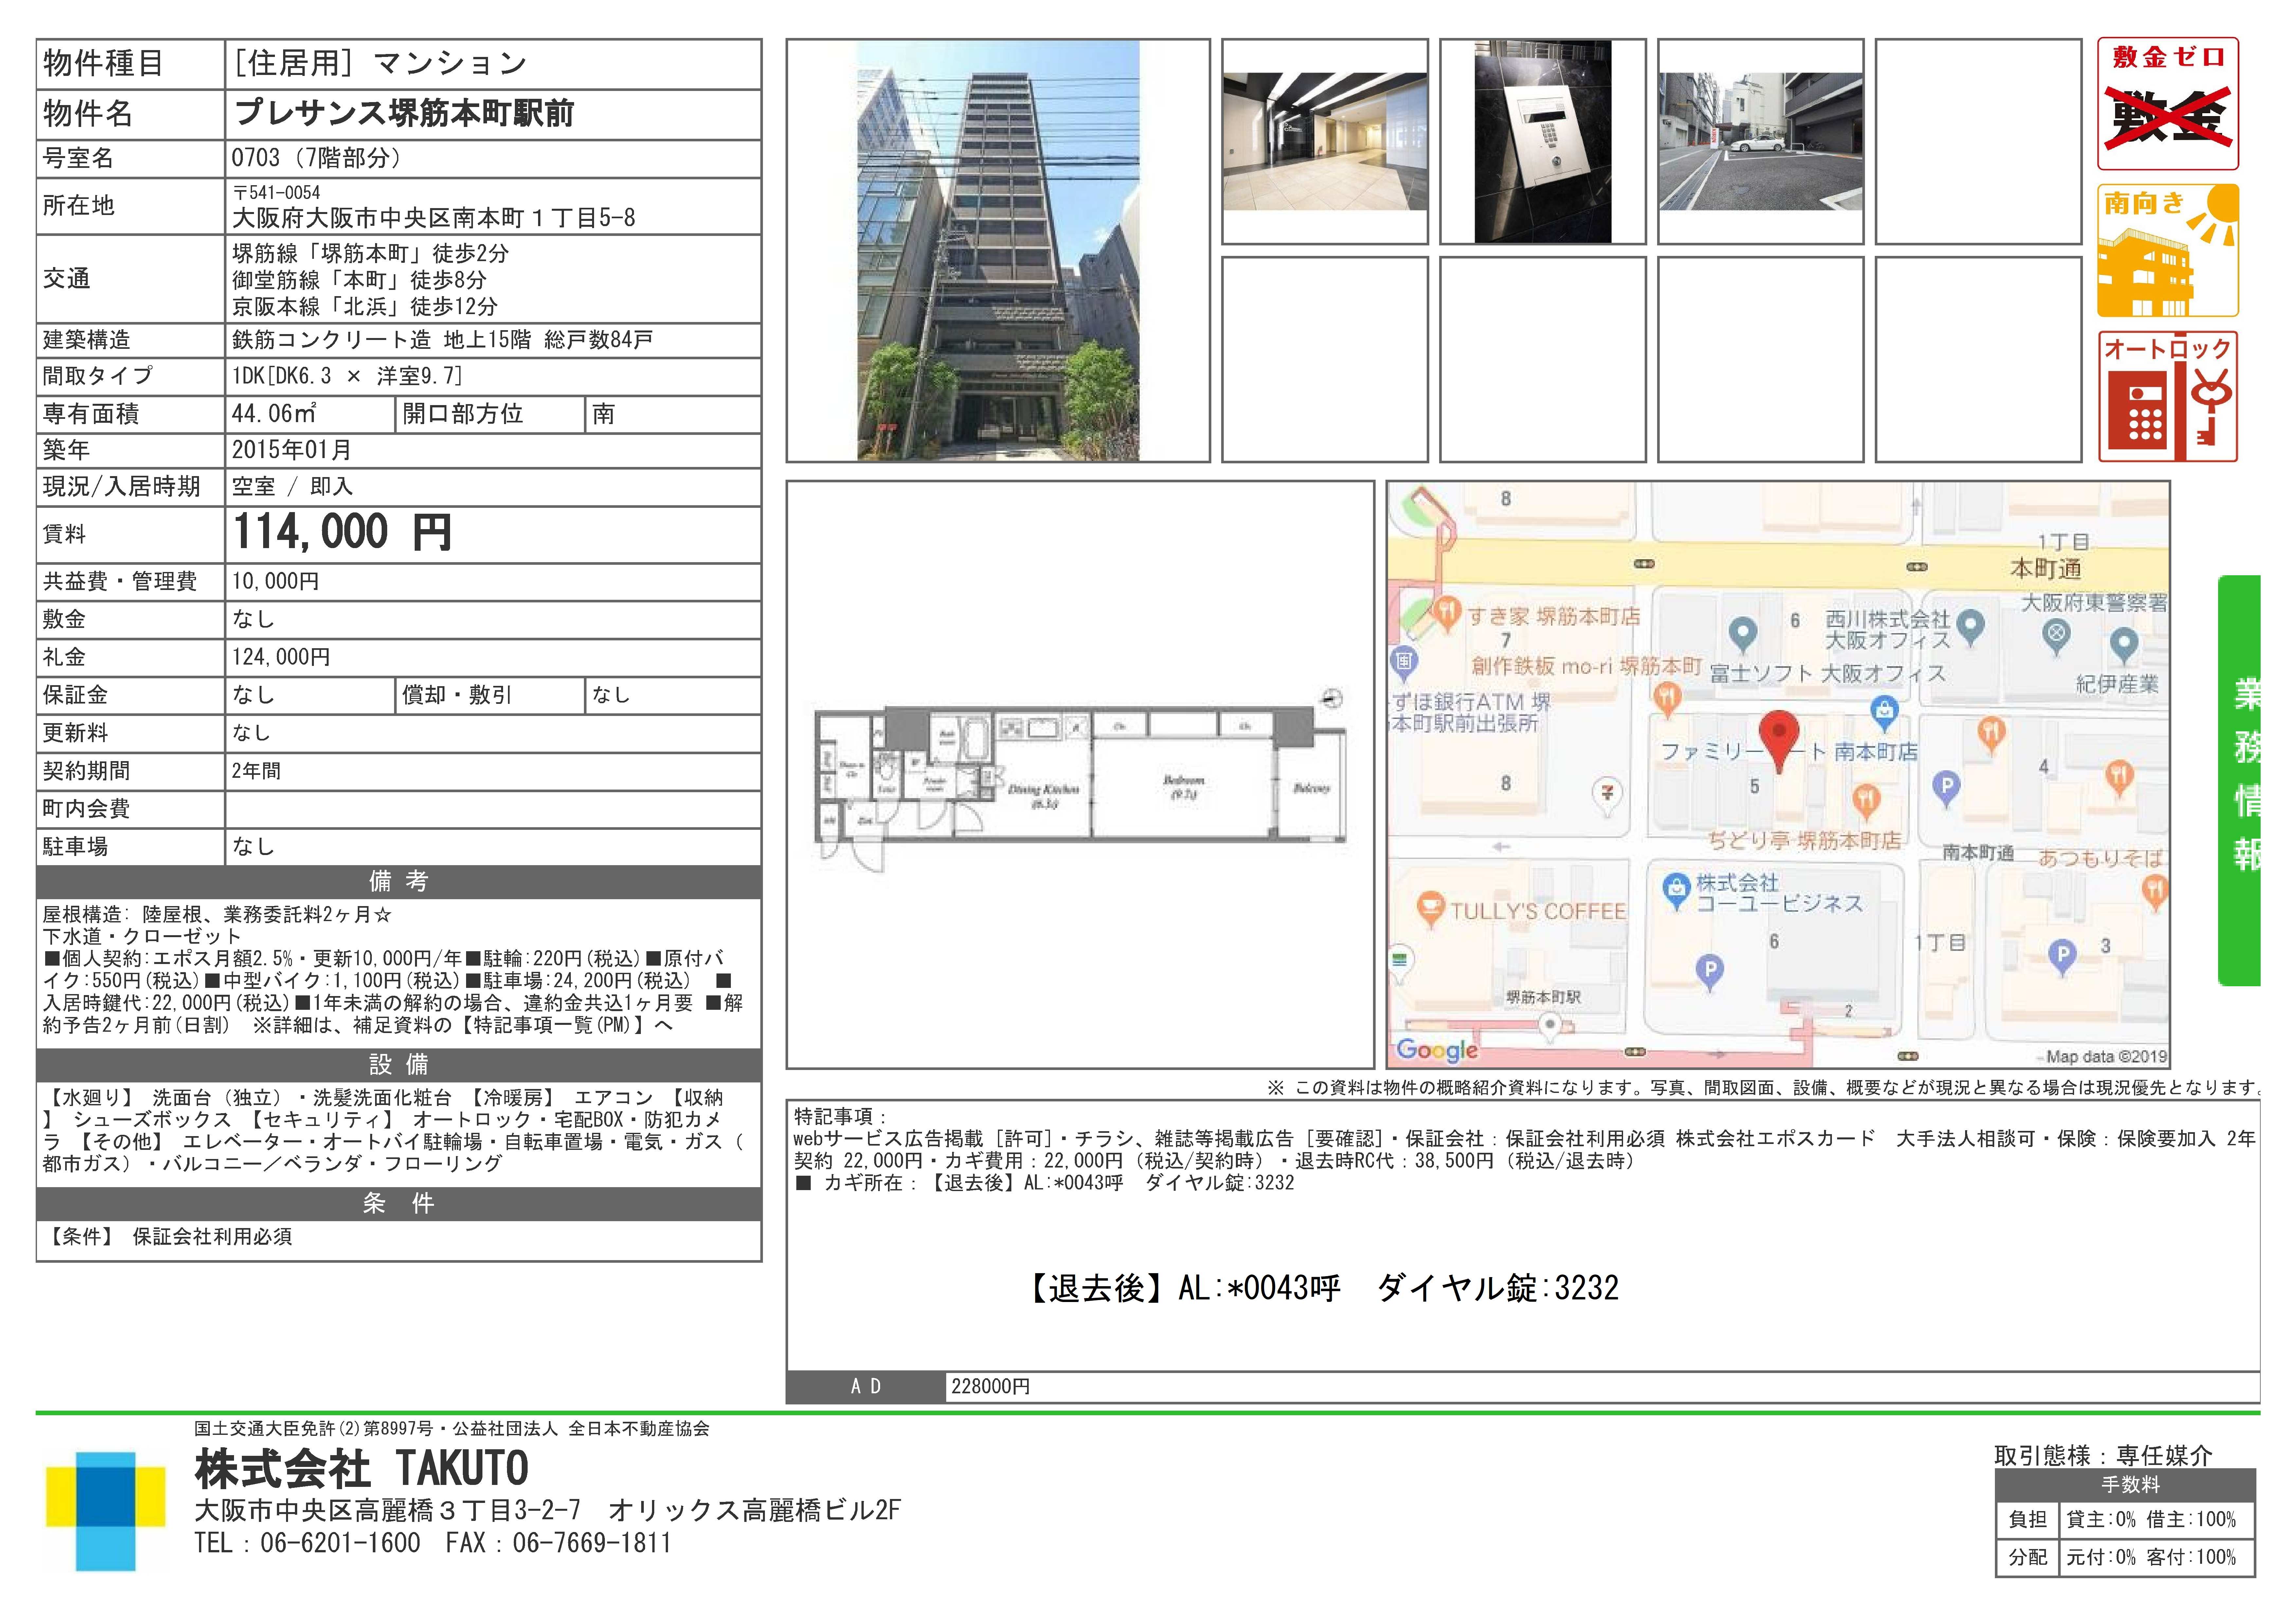Click the TAKUTO company logo
Viewport: 2296px width, 1623px height.
click(106, 1511)
